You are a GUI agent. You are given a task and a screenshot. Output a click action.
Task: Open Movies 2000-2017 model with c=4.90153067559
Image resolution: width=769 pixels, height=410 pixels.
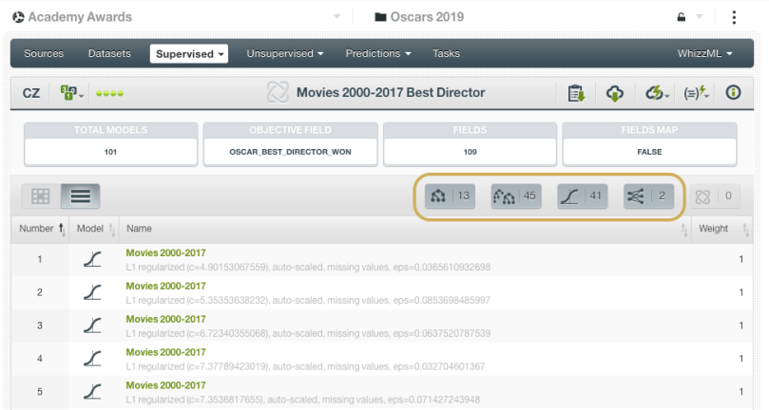(165, 253)
